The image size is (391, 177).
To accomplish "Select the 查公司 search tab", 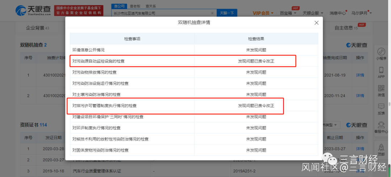I will (x=119, y=6).
